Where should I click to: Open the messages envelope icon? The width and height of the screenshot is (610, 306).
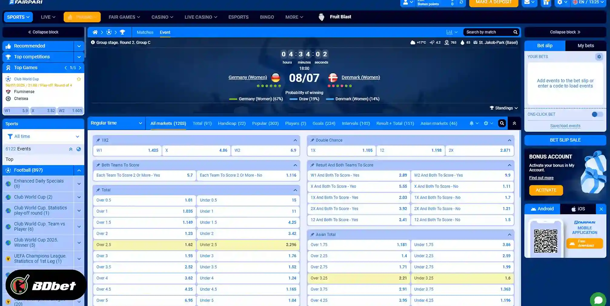[x=529, y=2]
